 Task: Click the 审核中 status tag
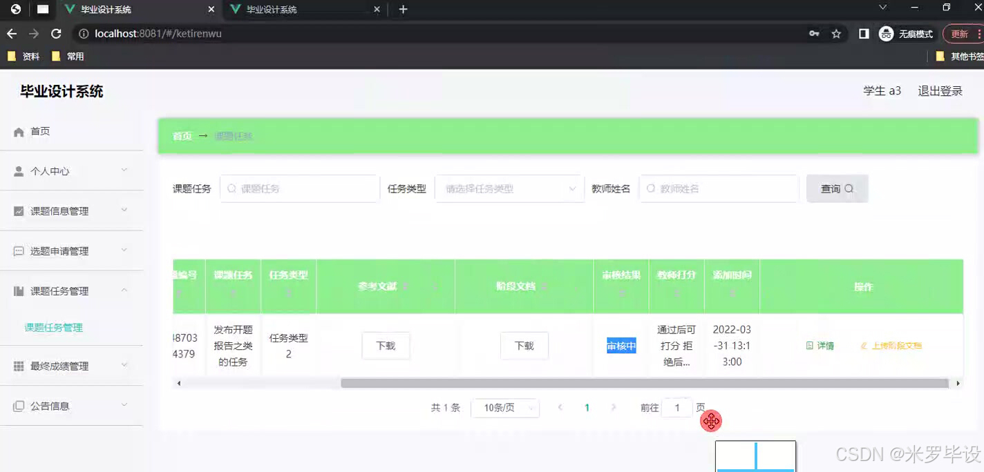620,346
